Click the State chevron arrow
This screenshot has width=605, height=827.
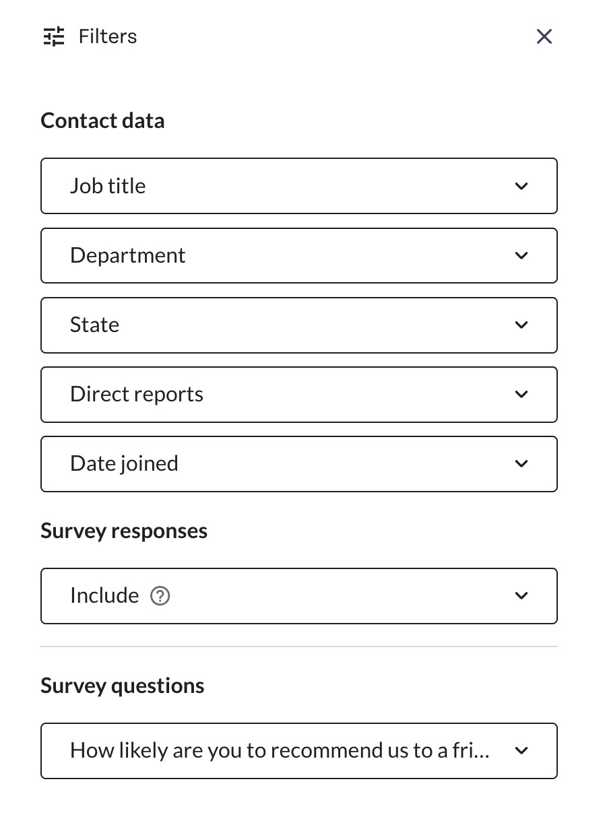521,325
